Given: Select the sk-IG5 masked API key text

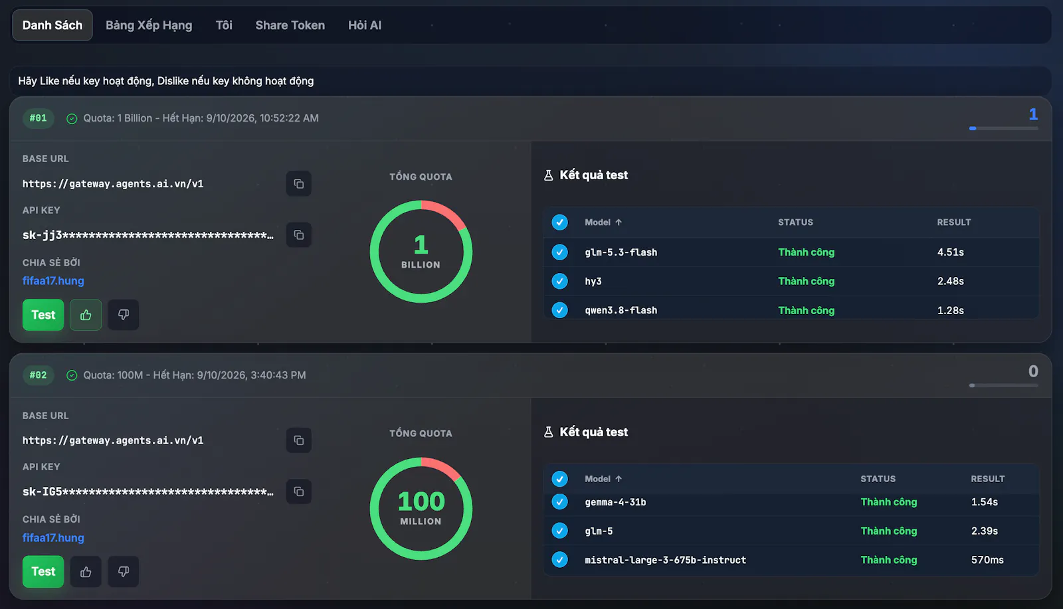Looking at the screenshot, I should [x=148, y=492].
